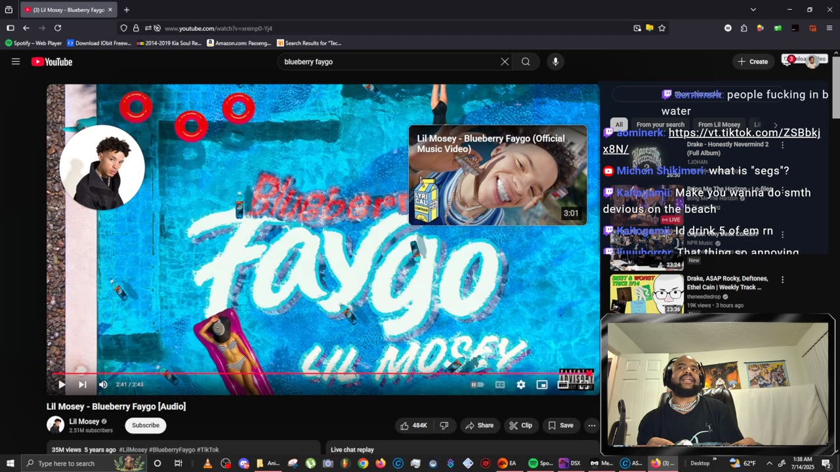Open the site padlock security info

point(136,28)
